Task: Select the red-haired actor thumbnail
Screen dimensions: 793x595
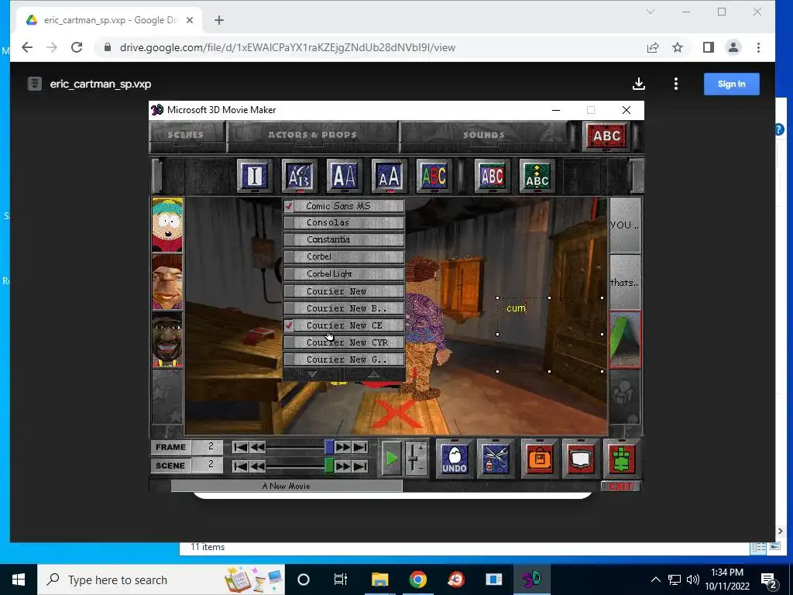Action: click(x=167, y=282)
